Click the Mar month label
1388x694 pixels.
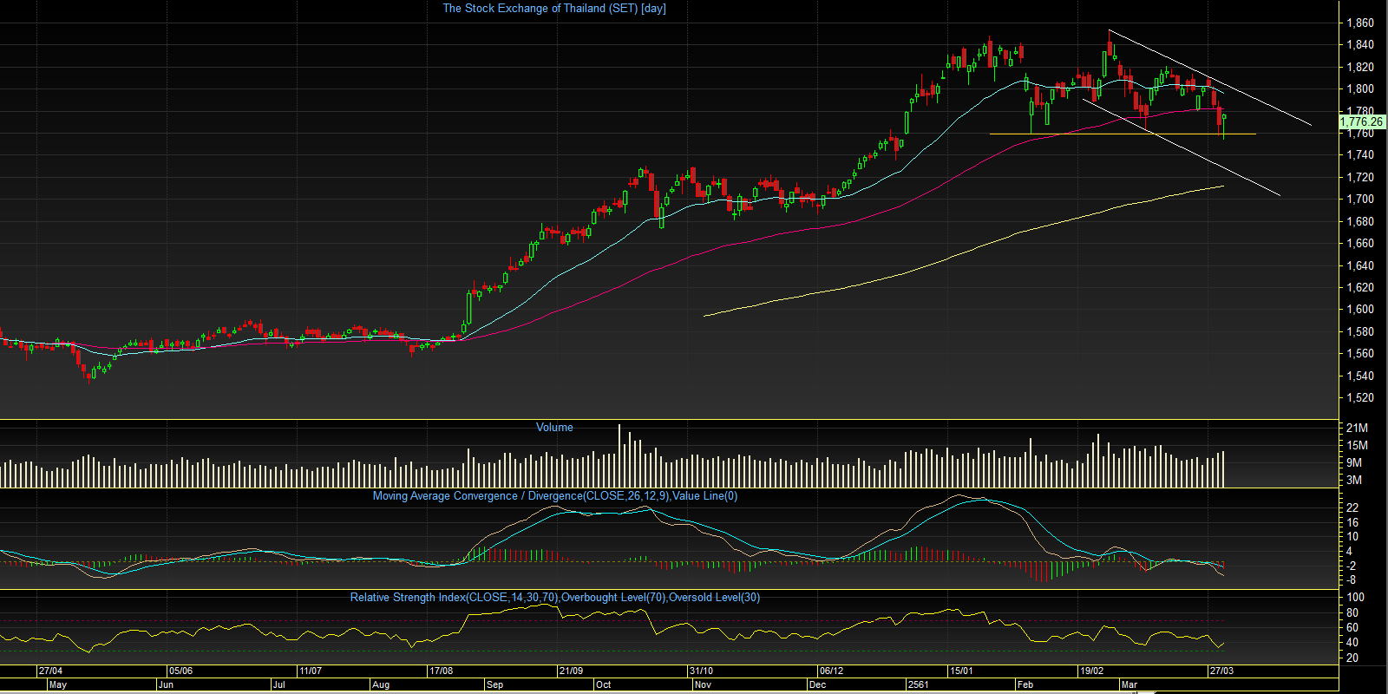click(x=1129, y=685)
